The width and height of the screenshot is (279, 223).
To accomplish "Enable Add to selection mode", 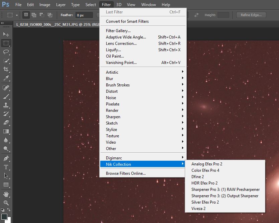I will click(34, 15).
